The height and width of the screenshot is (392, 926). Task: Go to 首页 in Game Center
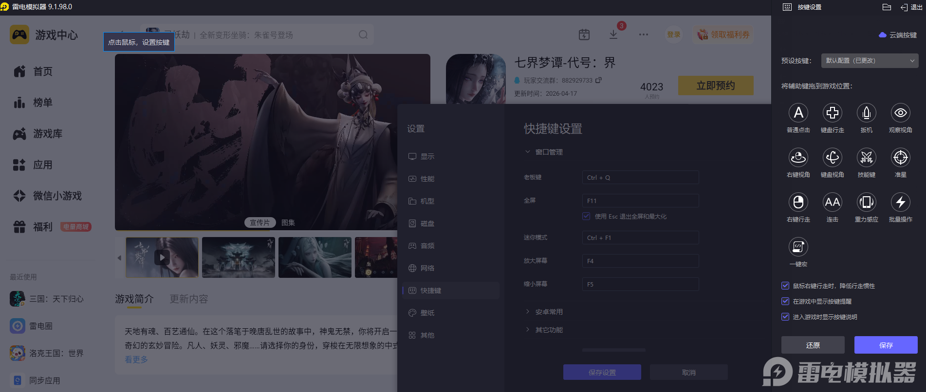pos(33,71)
